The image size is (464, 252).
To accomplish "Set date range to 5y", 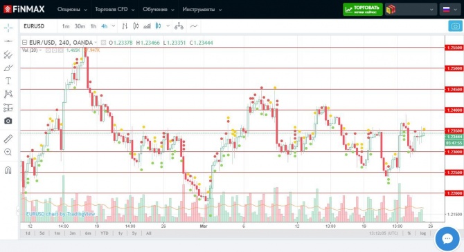I will click(134, 233).
